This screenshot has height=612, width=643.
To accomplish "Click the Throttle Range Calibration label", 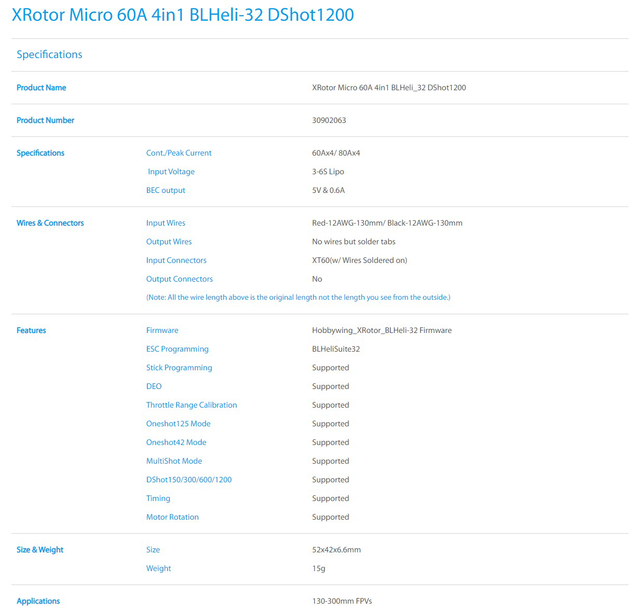I will [191, 405].
